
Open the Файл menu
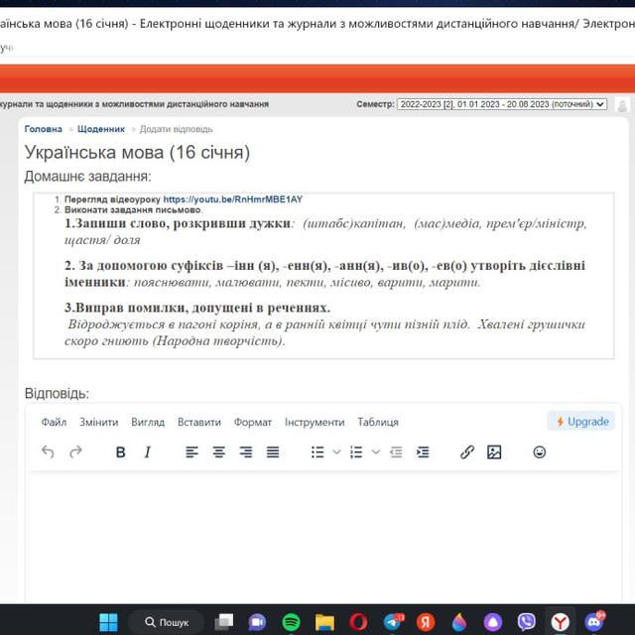[54, 422]
